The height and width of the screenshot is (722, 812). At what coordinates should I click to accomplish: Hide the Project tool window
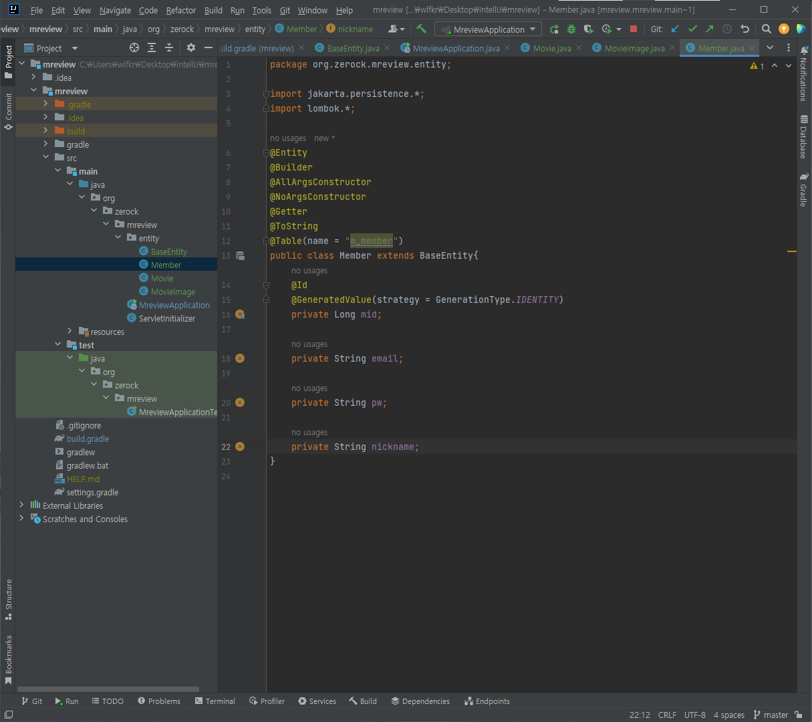pyautogui.click(x=209, y=47)
